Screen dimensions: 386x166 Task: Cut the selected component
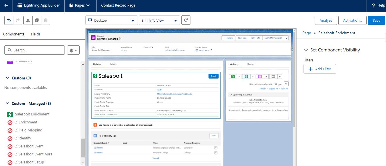click(x=28, y=20)
